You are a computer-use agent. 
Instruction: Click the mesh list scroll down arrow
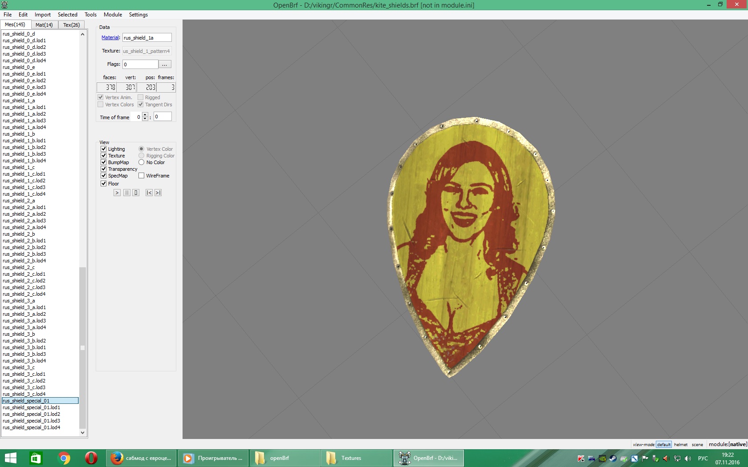click(x=82, y=432)
